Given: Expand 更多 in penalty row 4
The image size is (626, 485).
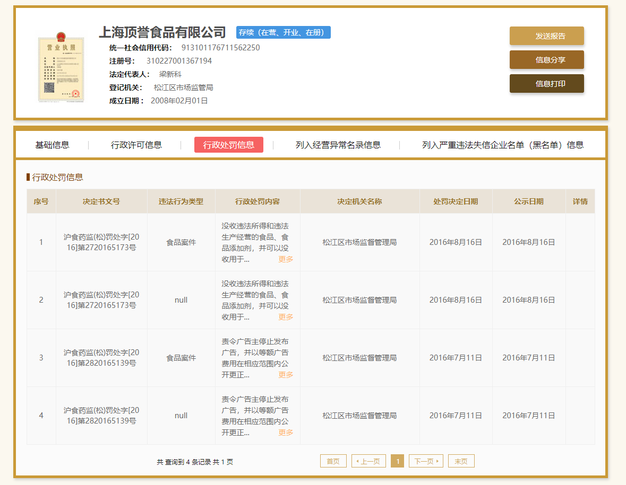Looking at the screenshot, I should pos(286,433).
